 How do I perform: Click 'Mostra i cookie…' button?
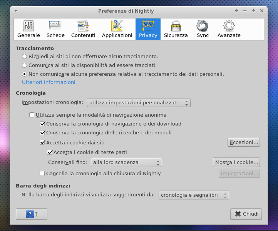tap(236, 162)
